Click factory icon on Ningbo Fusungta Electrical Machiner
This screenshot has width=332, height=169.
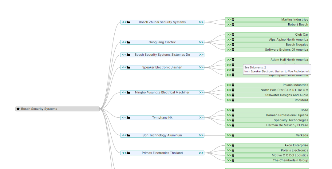128,93
